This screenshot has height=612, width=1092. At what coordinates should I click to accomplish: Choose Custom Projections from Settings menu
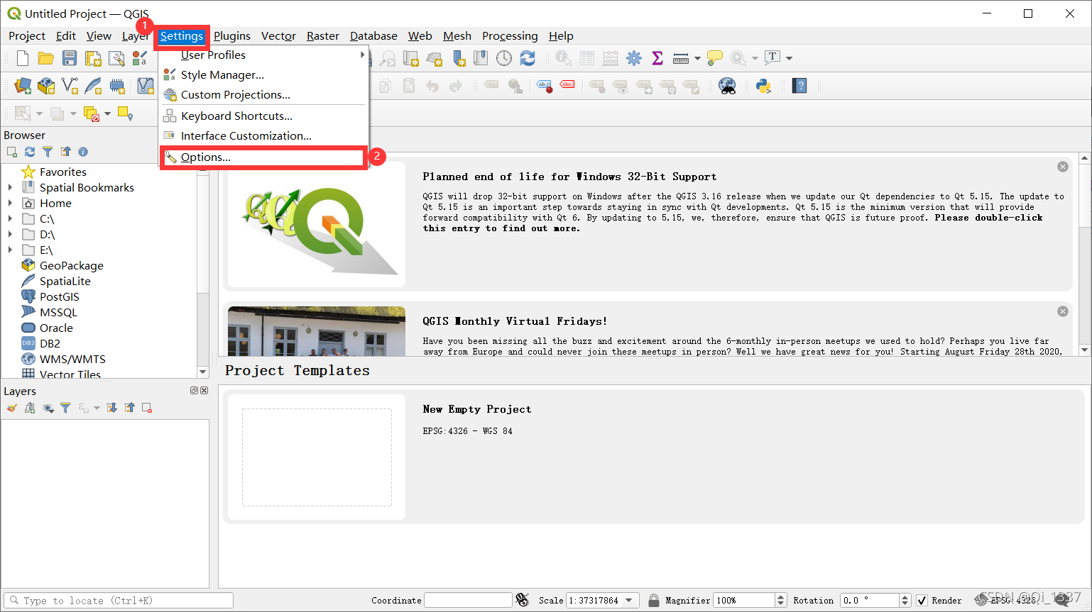pyautogui.click(x=264, y=94)
